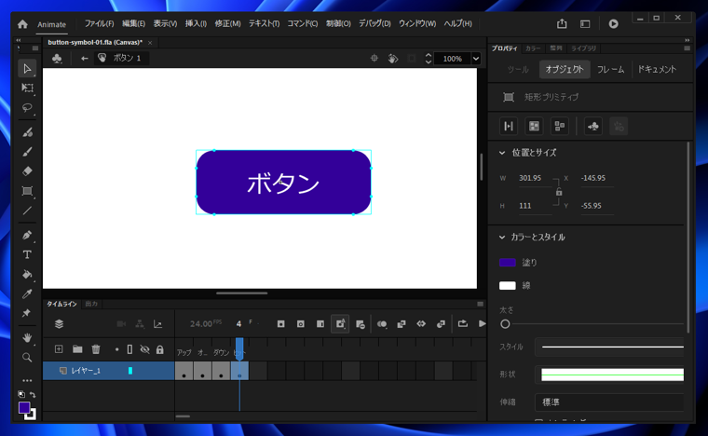Select the Lasso tool
The height and width of the screenshot is (436, 708).
27,108
